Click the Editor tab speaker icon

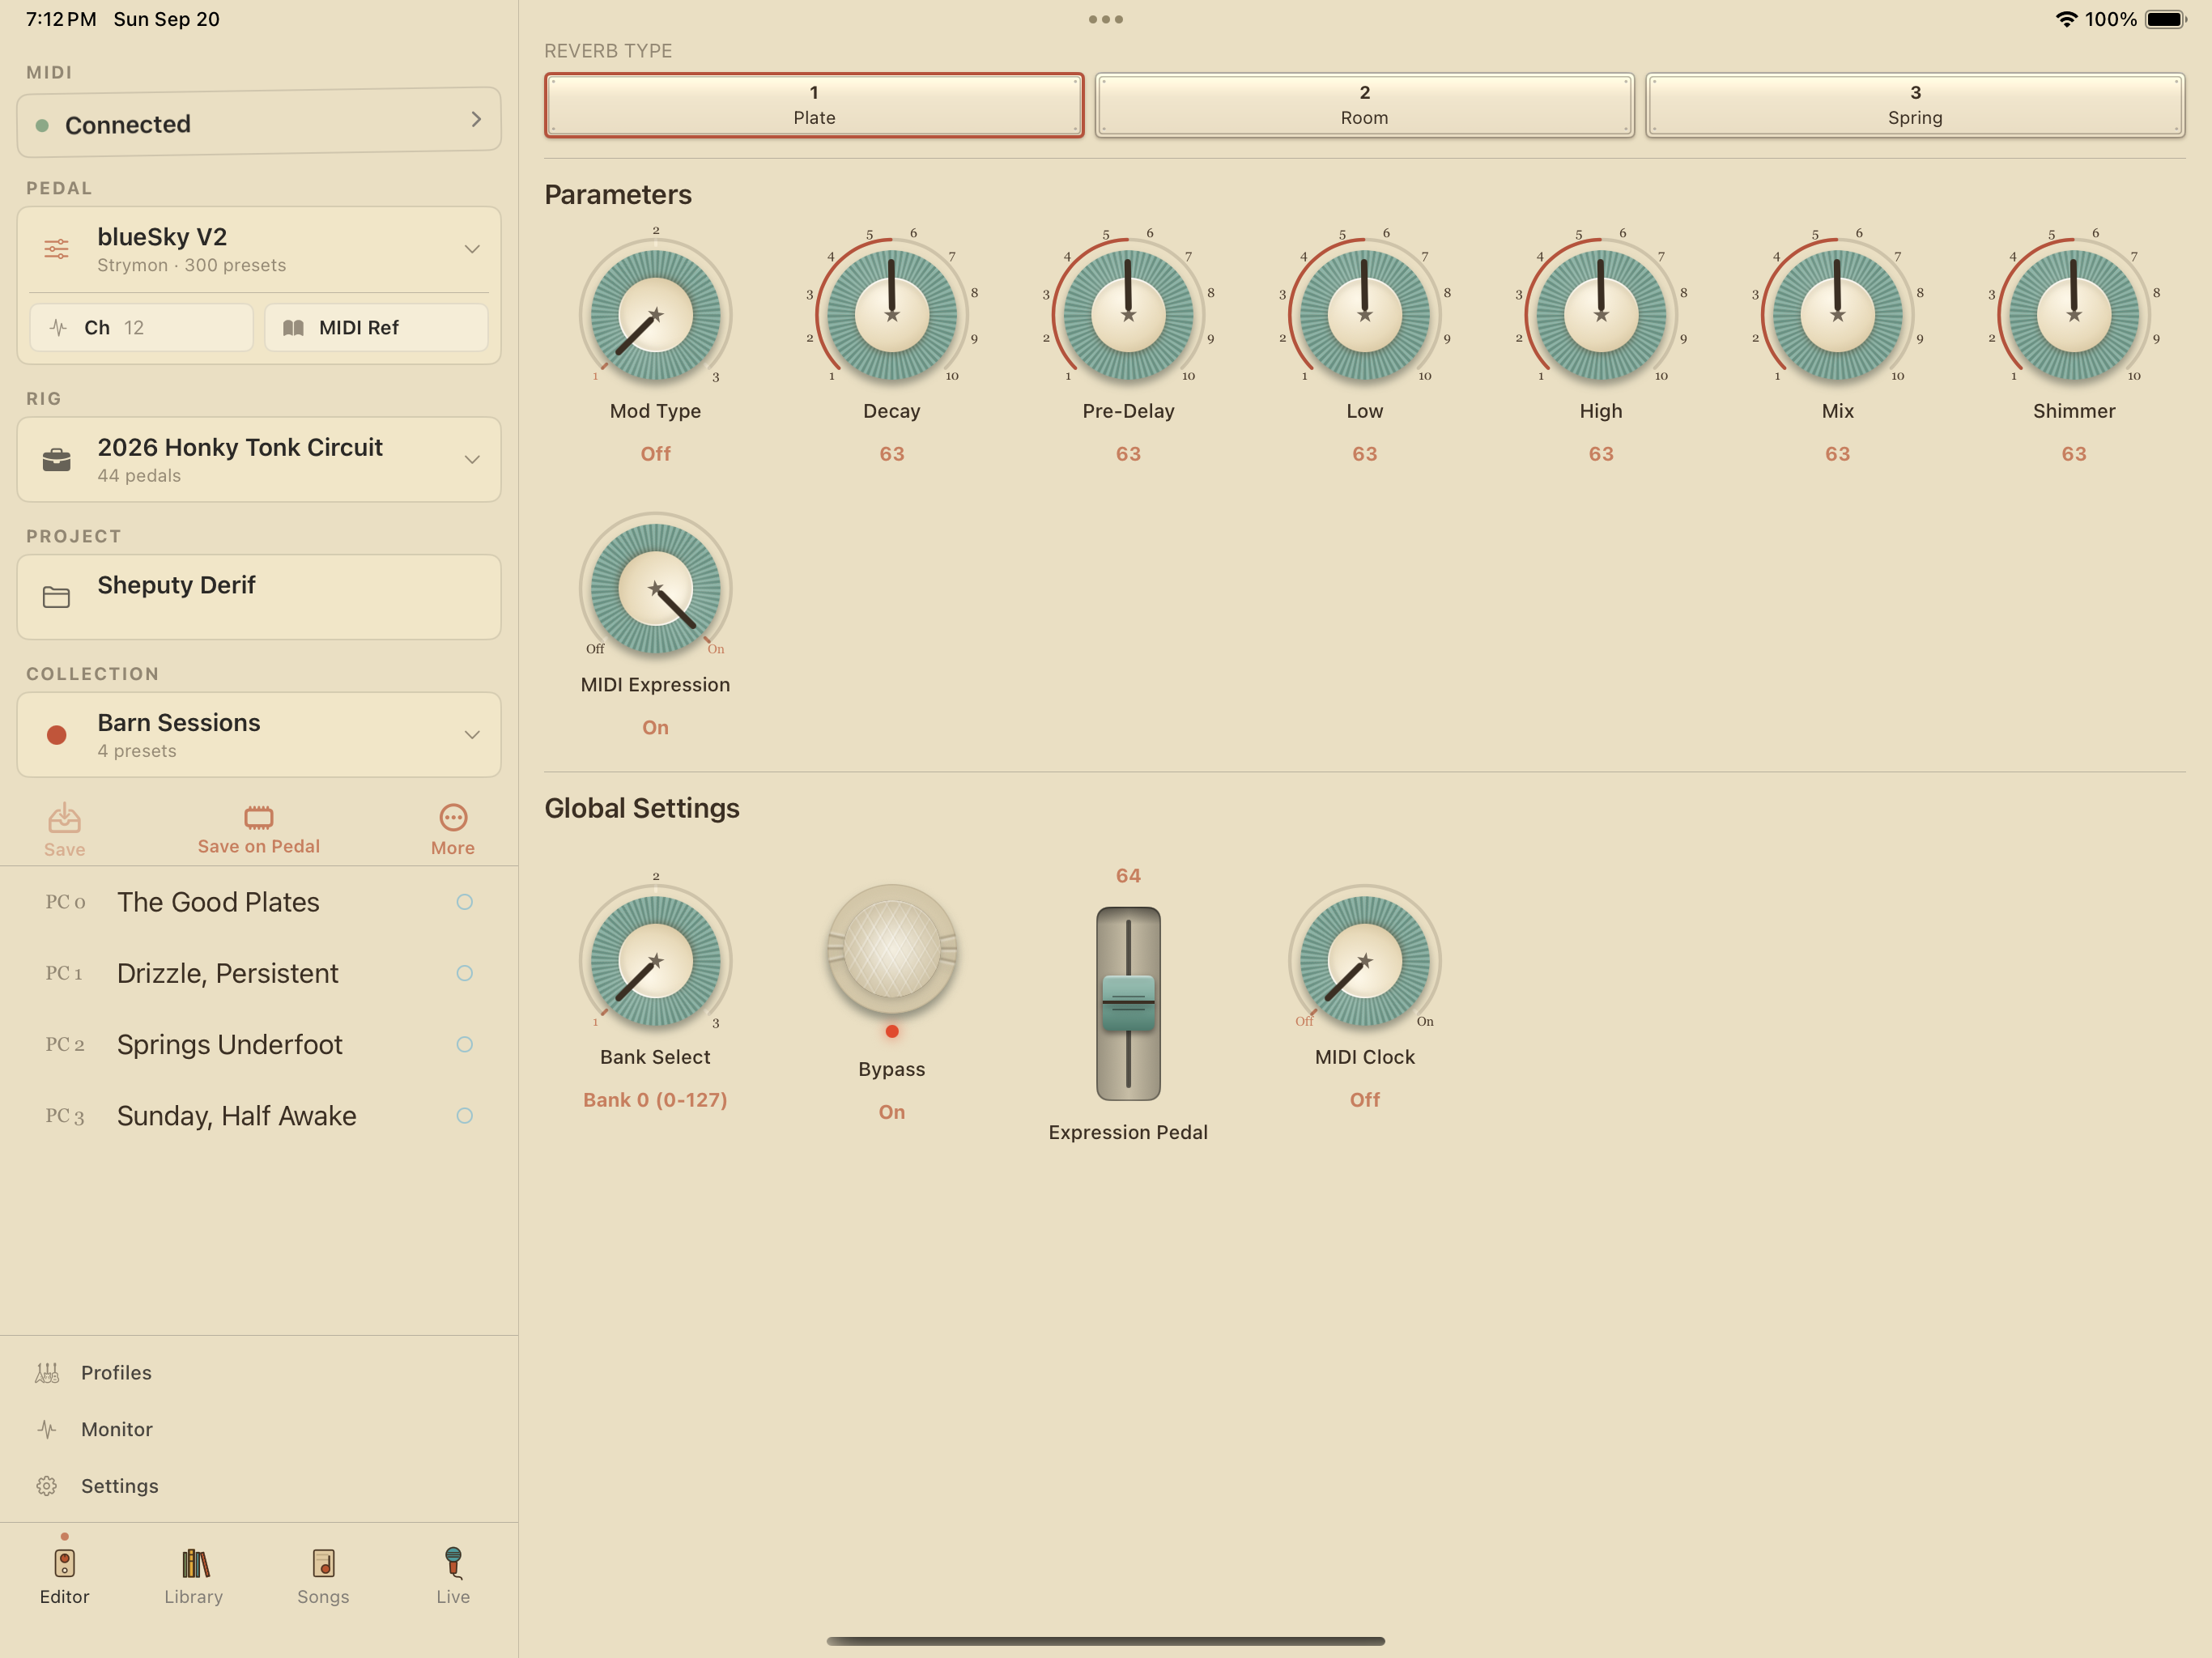[x=64, y=1563]
